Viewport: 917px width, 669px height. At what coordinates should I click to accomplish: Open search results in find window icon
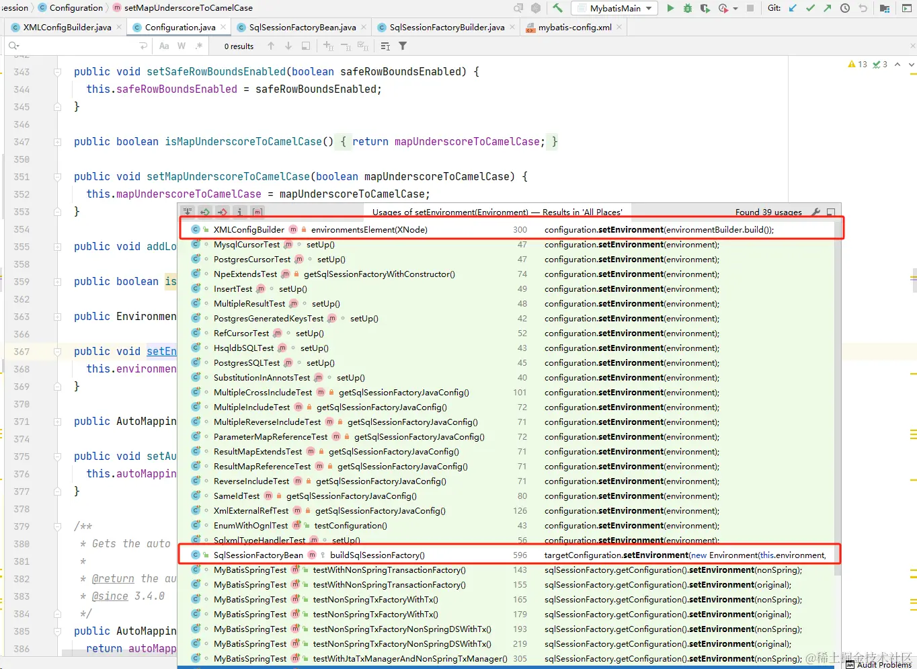(306, 46)
